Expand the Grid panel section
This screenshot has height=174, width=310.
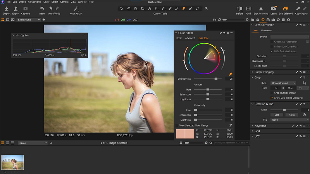point(252,131)
